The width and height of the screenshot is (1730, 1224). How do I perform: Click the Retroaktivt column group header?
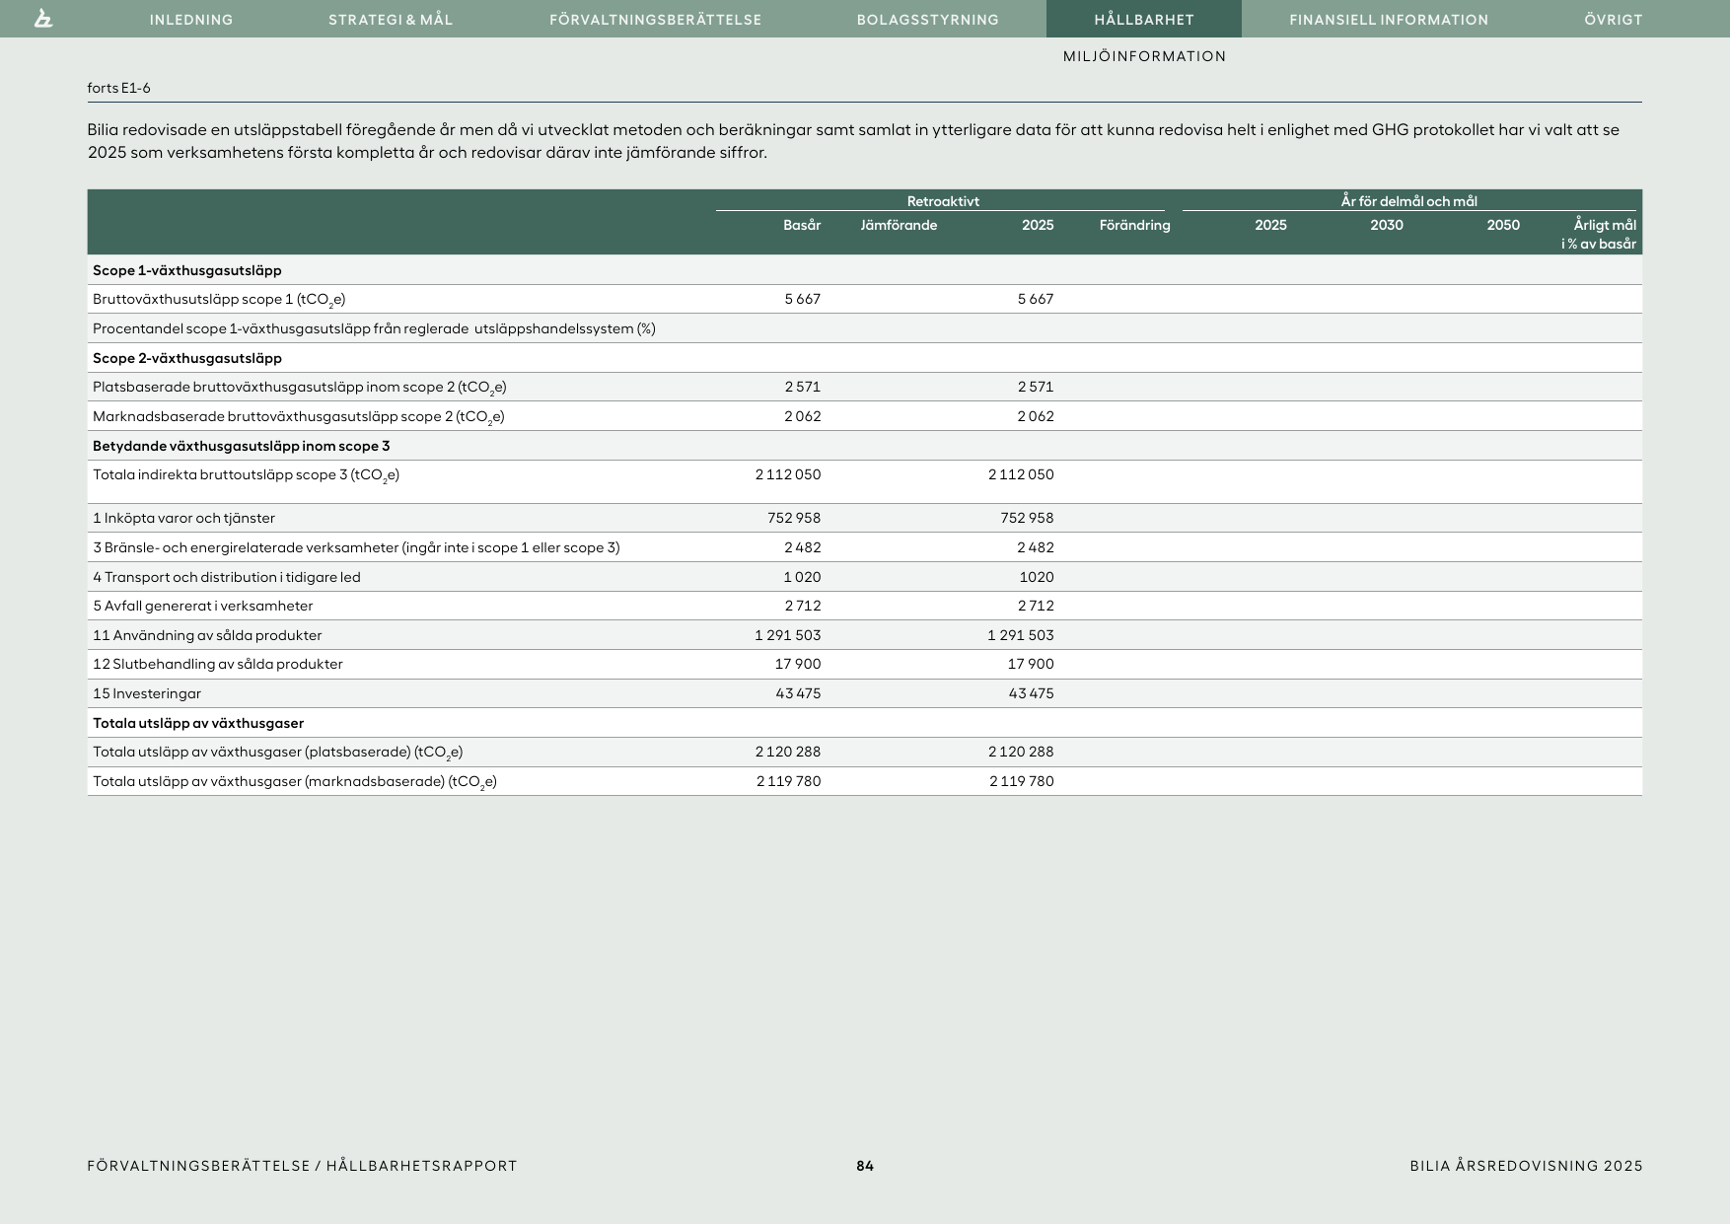[943, 201]
